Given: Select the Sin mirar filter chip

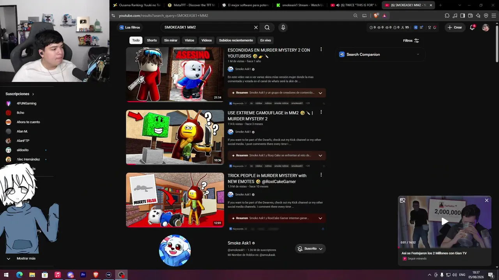Looking at the screenshot, I should pos(171,40).
